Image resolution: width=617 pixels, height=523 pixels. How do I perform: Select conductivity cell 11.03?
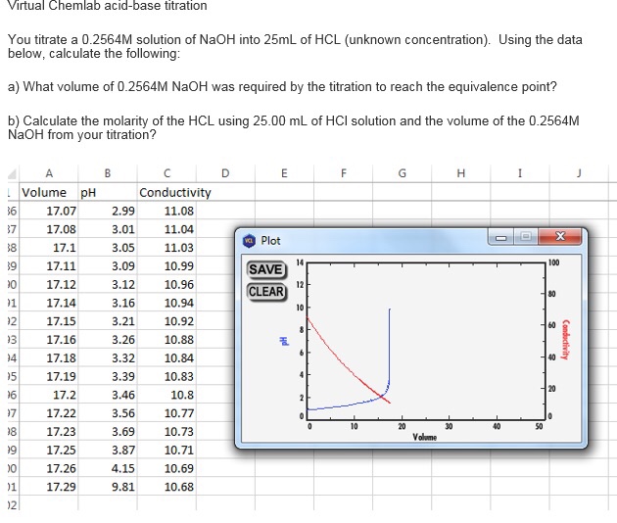(x=166, y=248)
